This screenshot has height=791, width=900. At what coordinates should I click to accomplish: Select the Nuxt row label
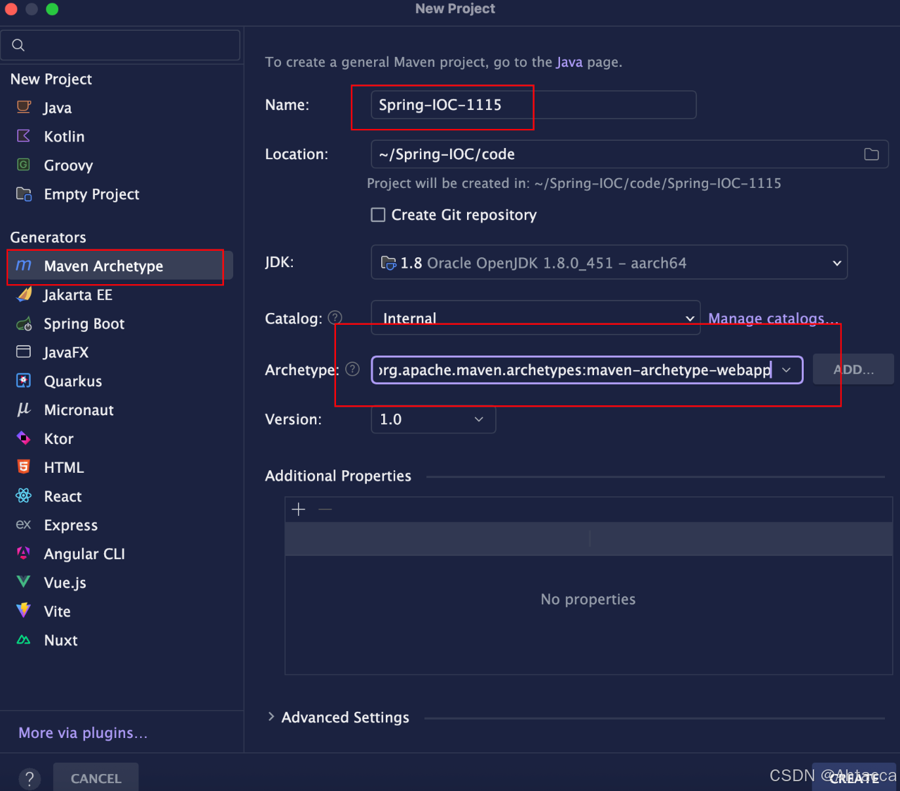tap(61, 640)
